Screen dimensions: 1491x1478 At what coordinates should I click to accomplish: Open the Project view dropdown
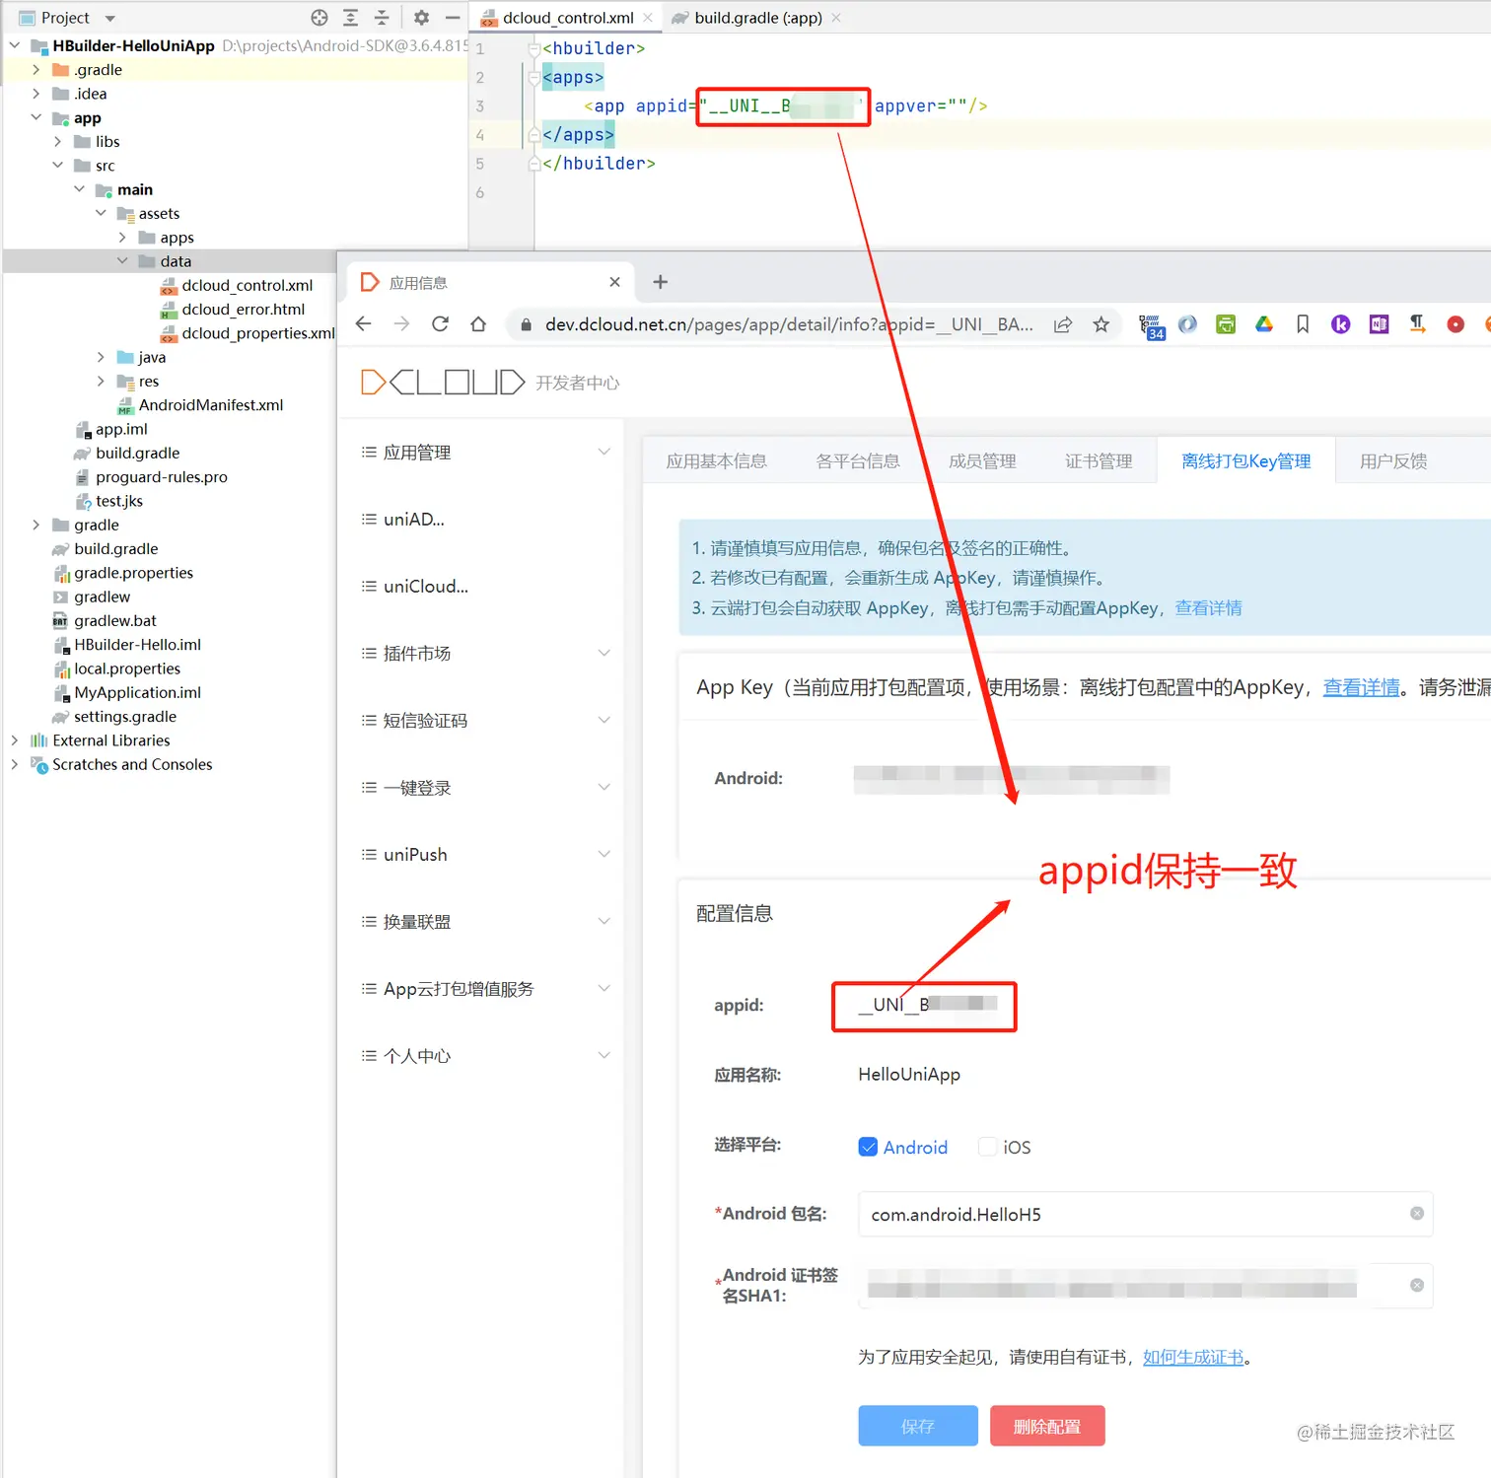pyautogui.click(x=110, y=18)
